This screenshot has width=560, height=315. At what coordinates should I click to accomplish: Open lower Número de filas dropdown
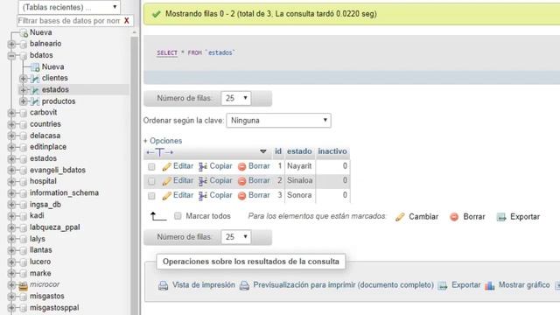click(236, 237)
